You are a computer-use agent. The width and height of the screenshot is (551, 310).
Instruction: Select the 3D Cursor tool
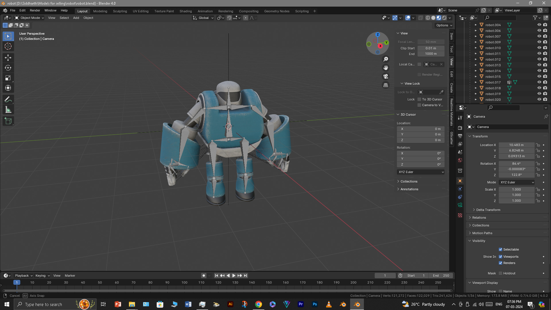(x=8, y=46)
